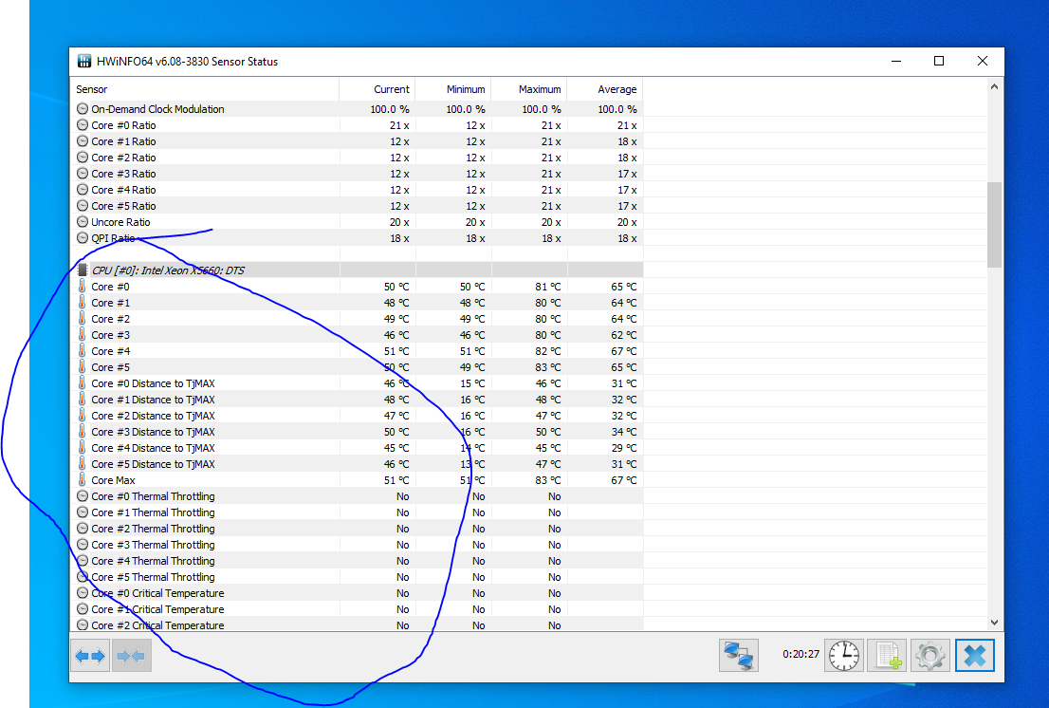This screenshot has width=1049, height=708.
Task: Click the Minimum column header
Action: 453,89
